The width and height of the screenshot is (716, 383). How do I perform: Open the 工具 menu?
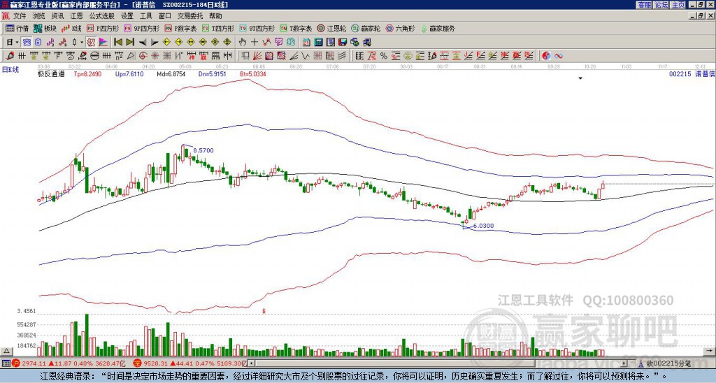coord(145,16)
